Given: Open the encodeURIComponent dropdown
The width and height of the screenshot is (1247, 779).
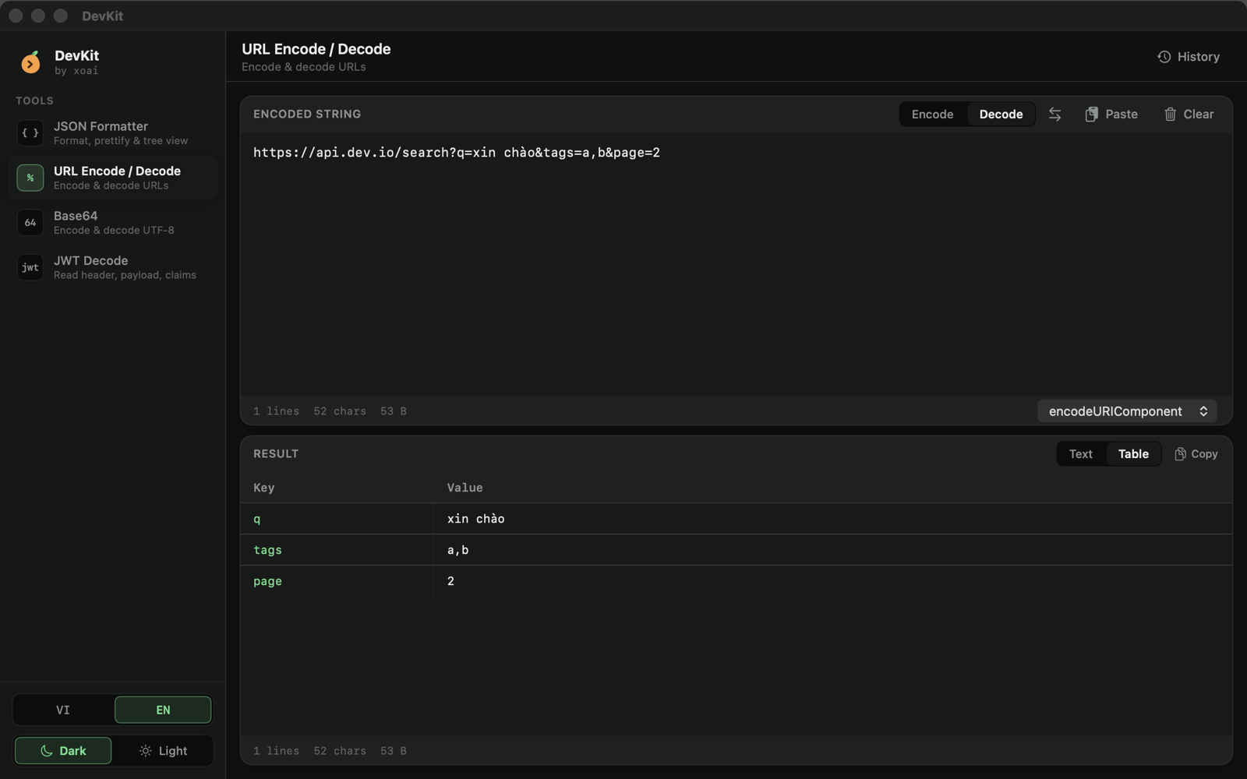Looking at the screenshot, I should click(1127, 411).
